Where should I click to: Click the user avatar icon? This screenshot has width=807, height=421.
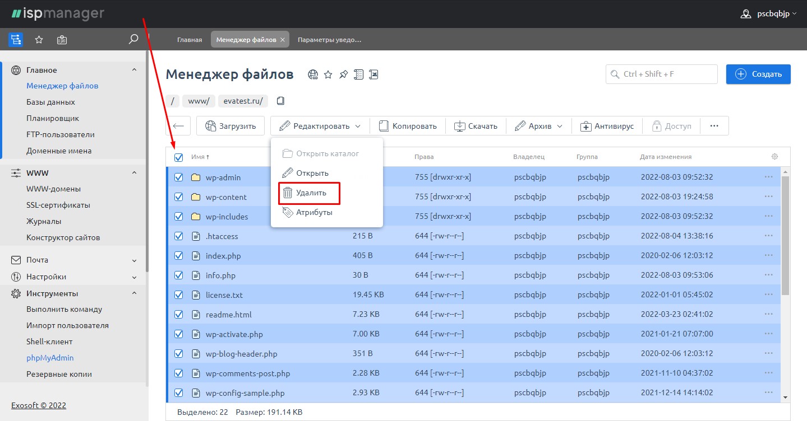[745, 14]
